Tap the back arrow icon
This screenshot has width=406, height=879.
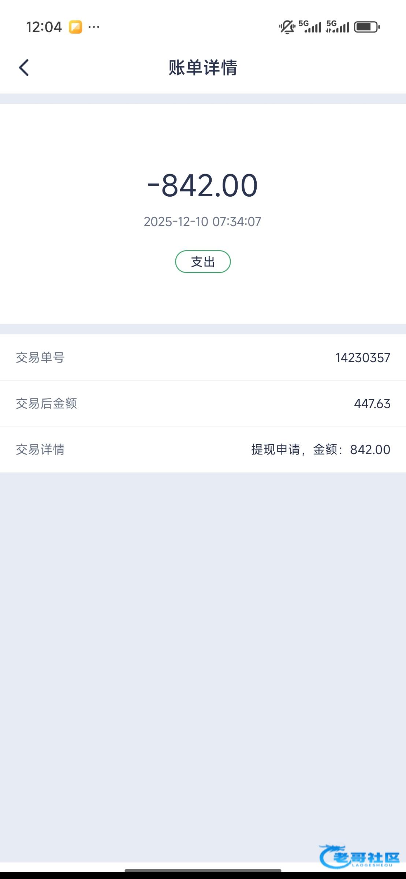(x=24, y=68)
